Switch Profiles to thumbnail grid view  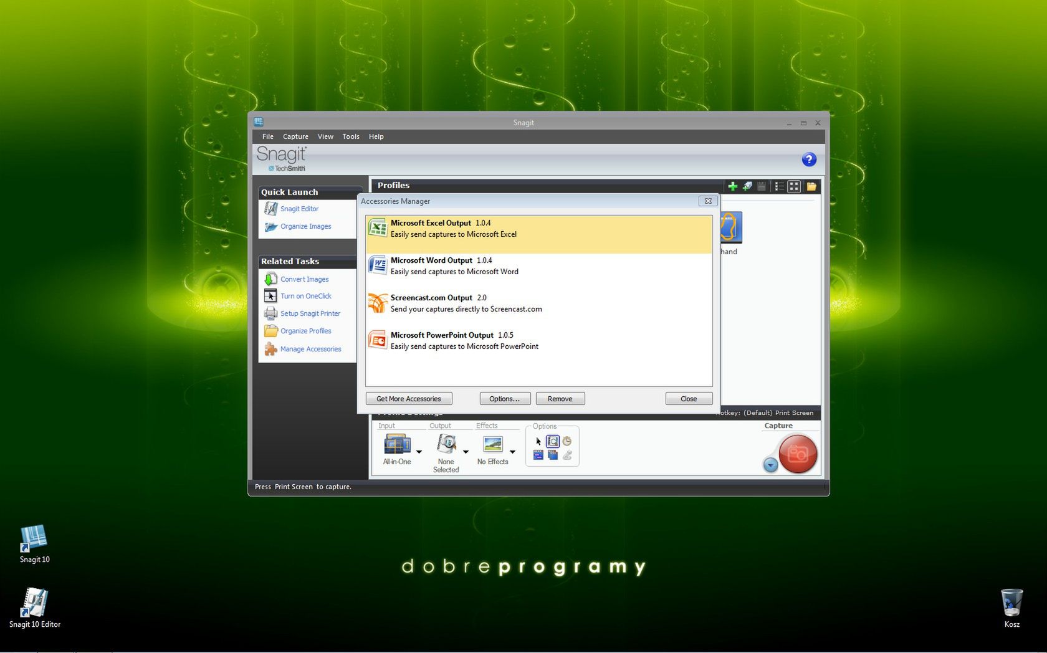[x=794, y=186]
